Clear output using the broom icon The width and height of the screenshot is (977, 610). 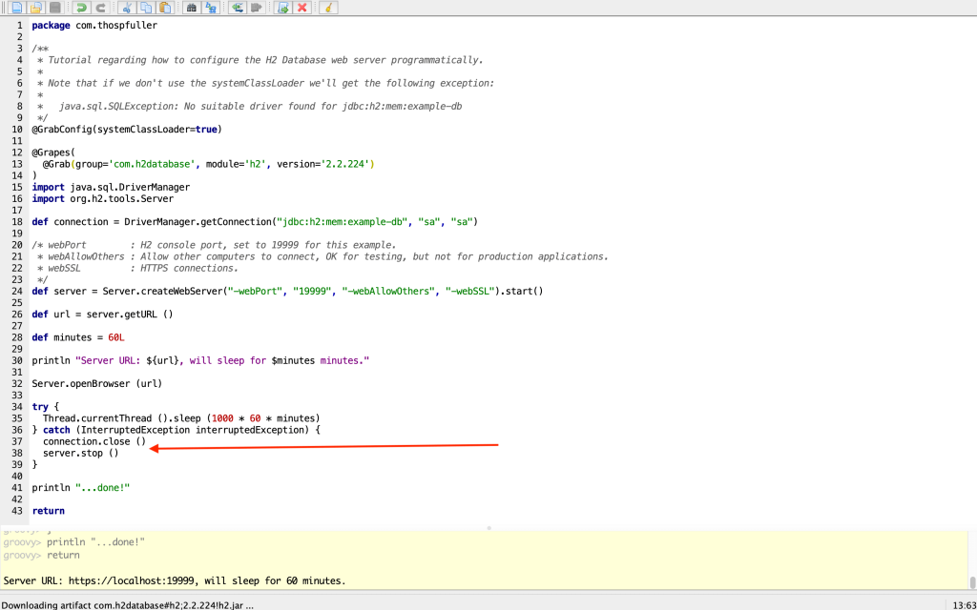[x=328, y=8]
